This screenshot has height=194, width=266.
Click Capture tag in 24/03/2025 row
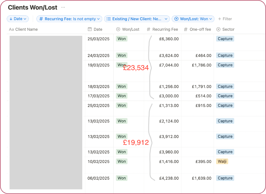(225, 55)
